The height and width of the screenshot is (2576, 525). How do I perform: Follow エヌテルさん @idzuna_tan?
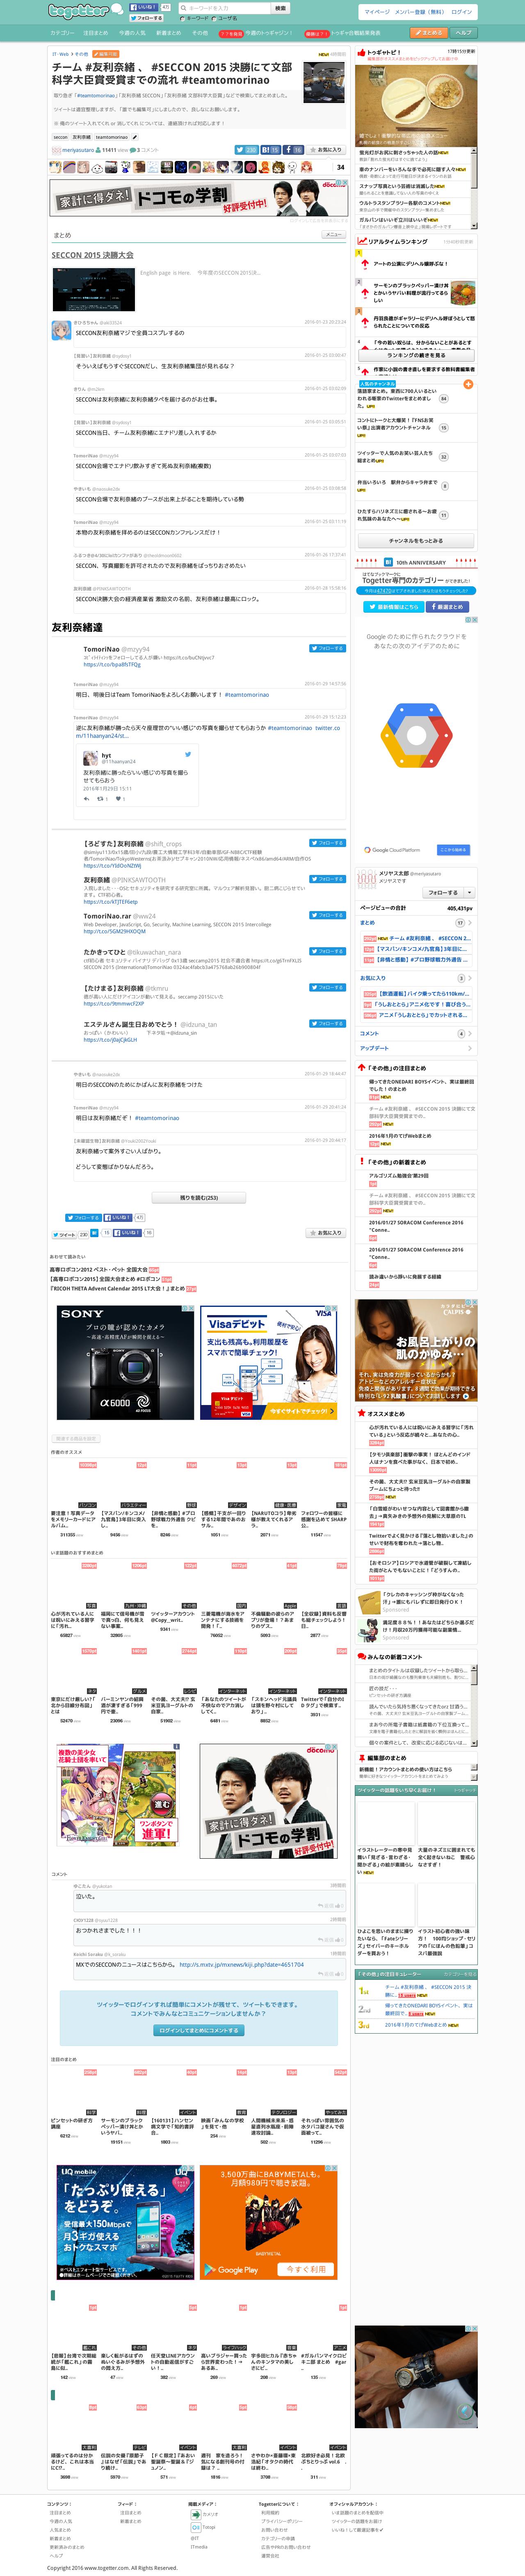[327, 1023]
